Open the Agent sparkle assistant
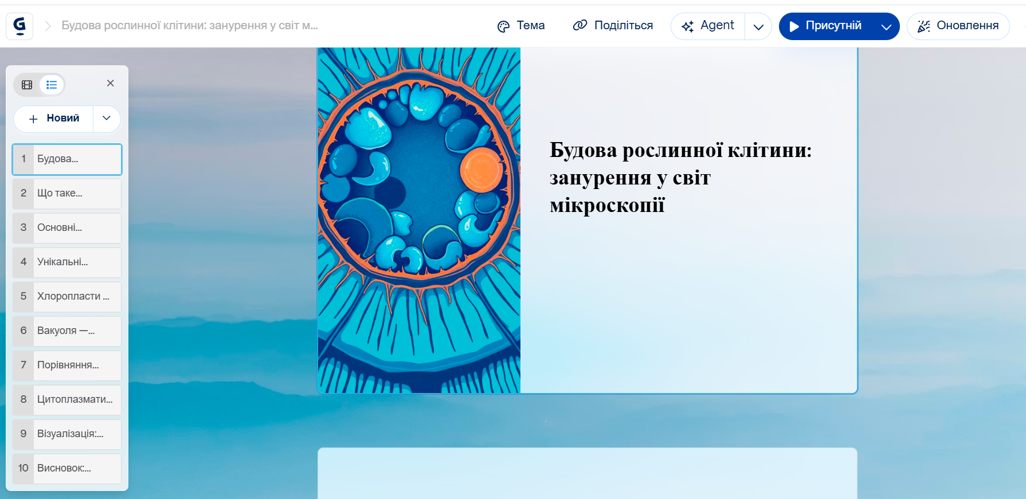 [708, 26]
